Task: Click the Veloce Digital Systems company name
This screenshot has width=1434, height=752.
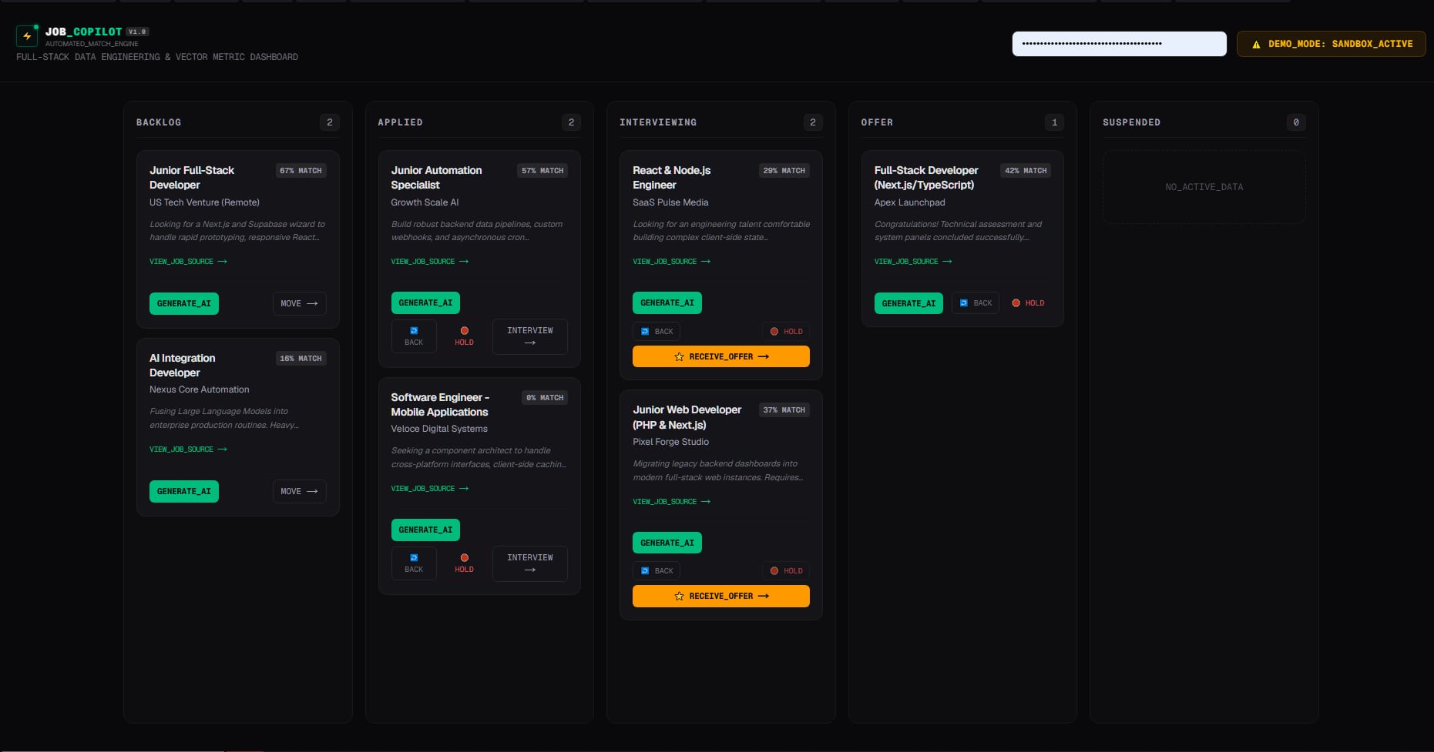Action: (x=439, y=429)
